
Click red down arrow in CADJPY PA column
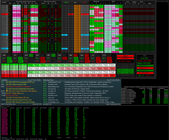pyautogui.click(x=56, y=14)
